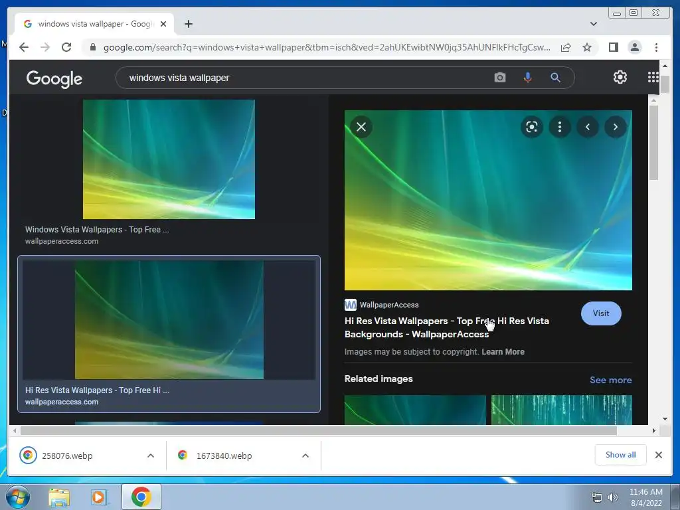The image size is (680, 510).
Task: Click the Hi Res Vista Wallpapers - Top Free Hi caption
Action: 97,390
